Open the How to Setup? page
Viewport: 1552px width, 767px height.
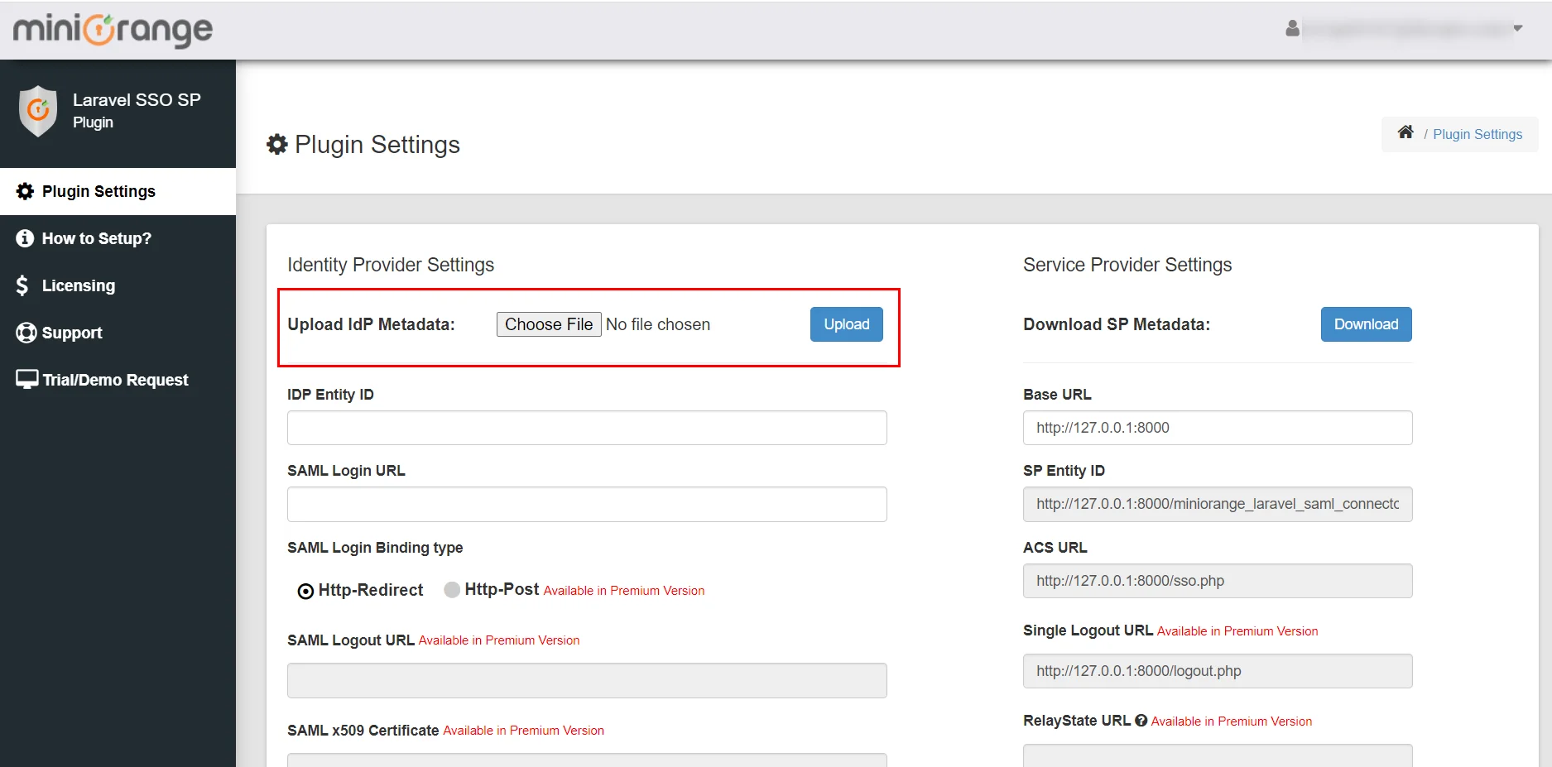tap(96, 238)
